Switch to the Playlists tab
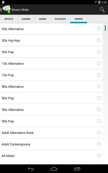This screenshot has width=108, height=173. (60, 19)
